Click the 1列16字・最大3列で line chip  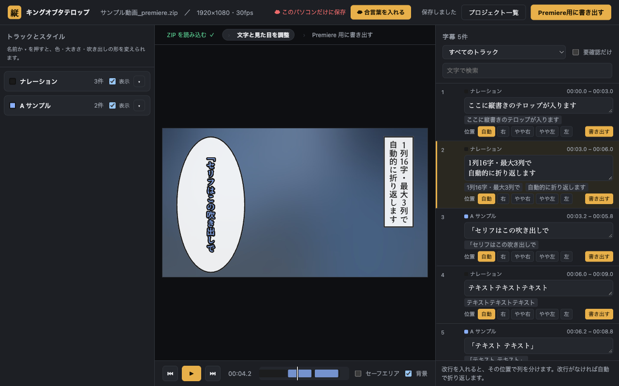tap(493, 187)
